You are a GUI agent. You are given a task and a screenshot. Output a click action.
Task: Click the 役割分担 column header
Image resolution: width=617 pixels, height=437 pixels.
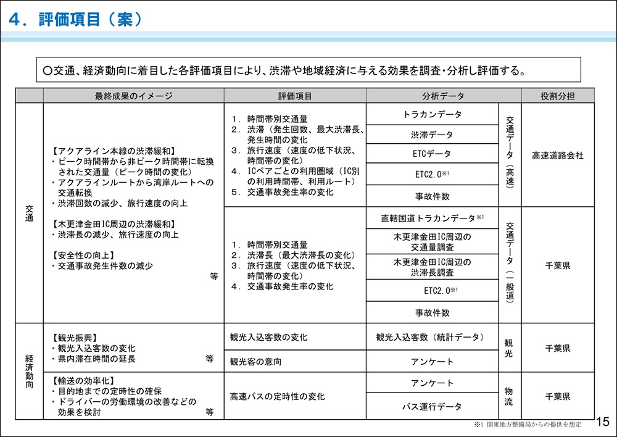point(558,96)
